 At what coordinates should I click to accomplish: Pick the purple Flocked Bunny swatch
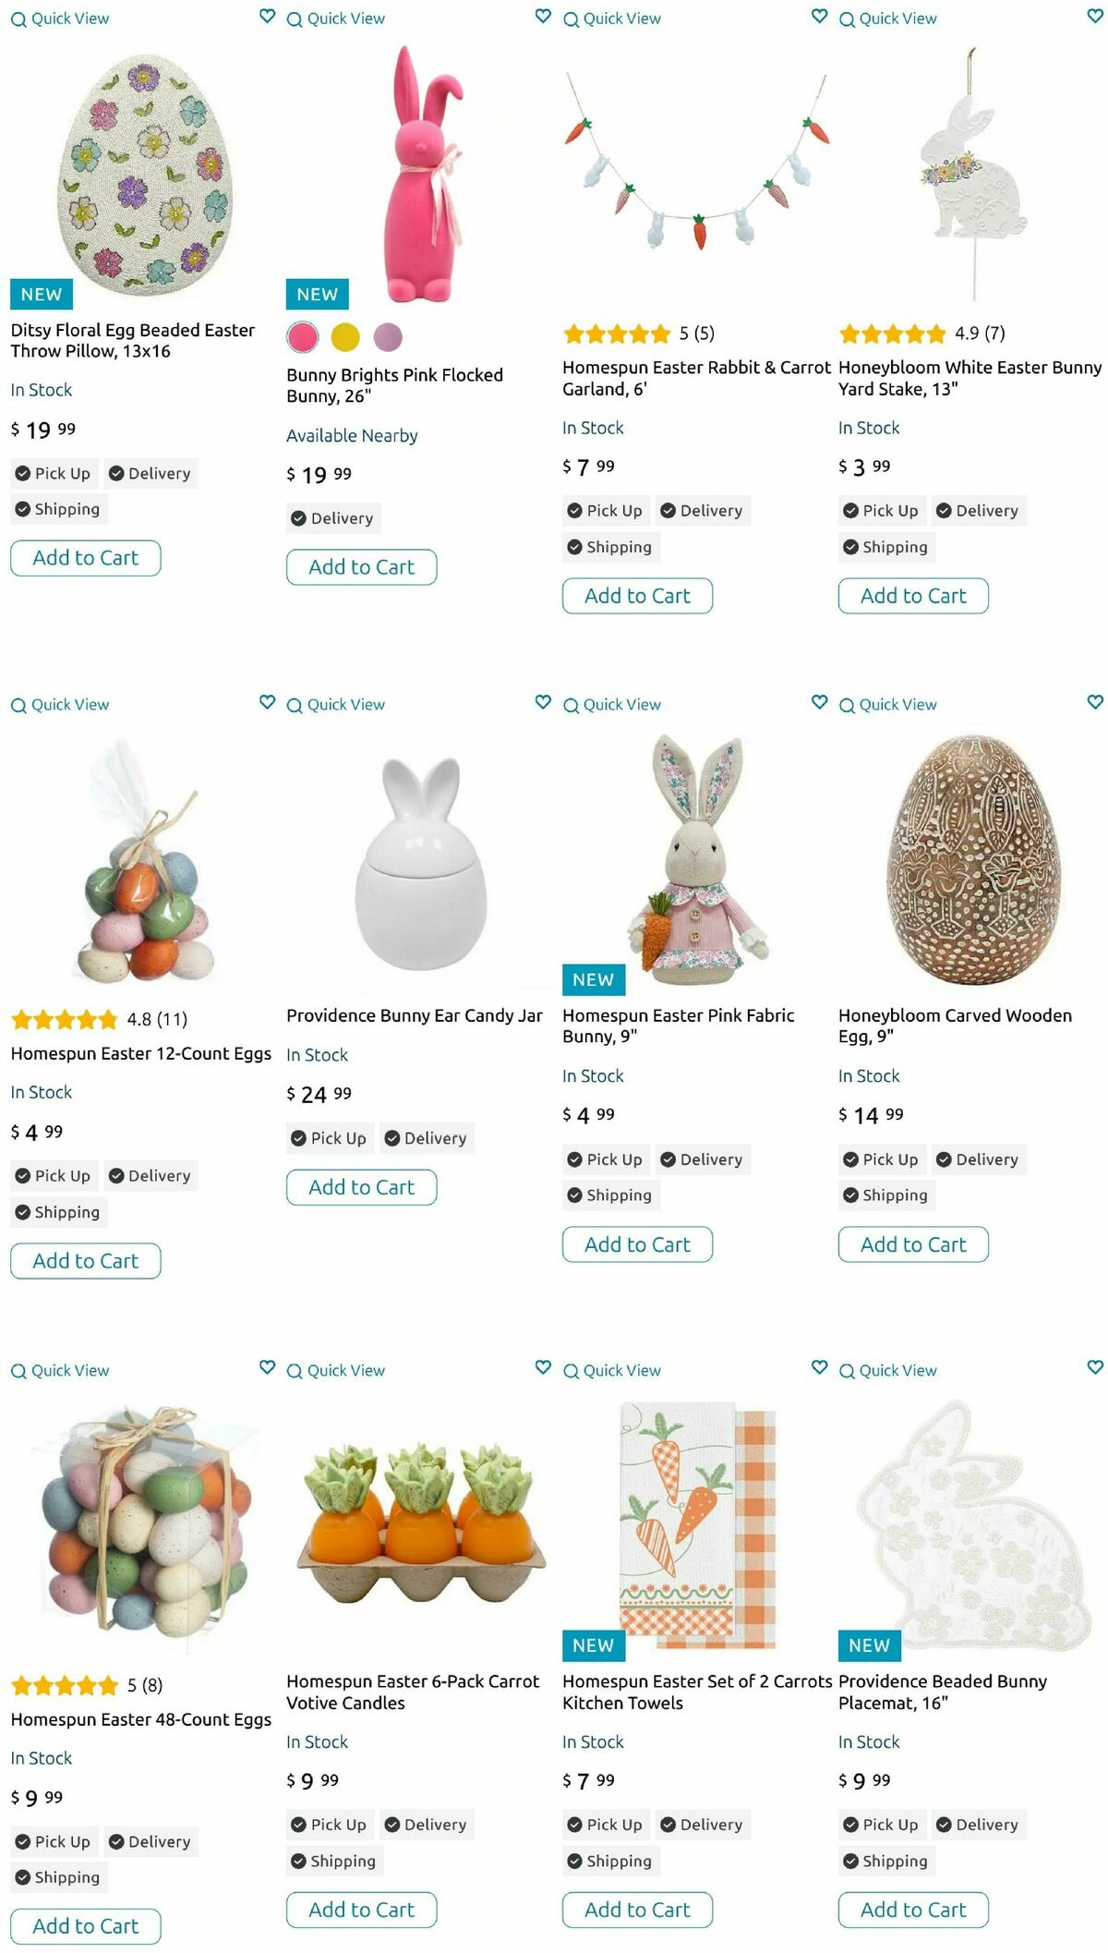point(388,337)
